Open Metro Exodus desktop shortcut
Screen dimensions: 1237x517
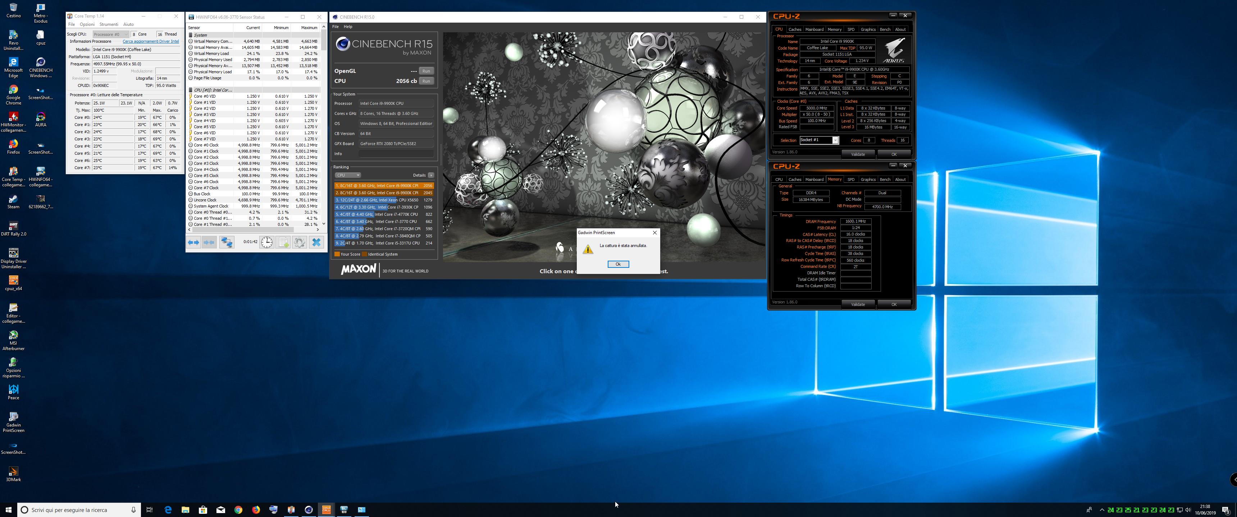(41, 13)
